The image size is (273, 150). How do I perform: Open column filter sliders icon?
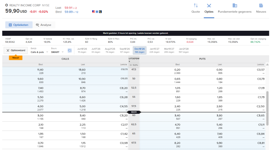tap(70, 51)
